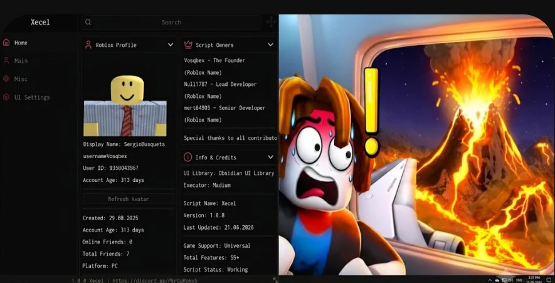Click the magnifier icon in search bar
This screenshot has width=555, height=283.
(x=88, y=22)
